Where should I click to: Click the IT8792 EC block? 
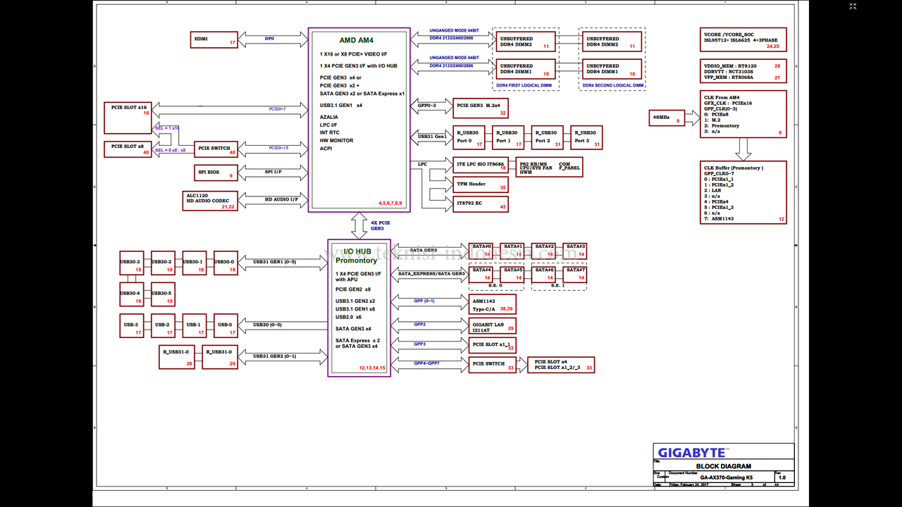click(x=481, y=204)
